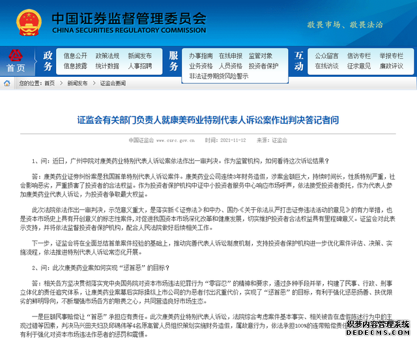Click the article headline about 康美药业
This screenshot has width=417, height=342.
click(x=208, y=121)
